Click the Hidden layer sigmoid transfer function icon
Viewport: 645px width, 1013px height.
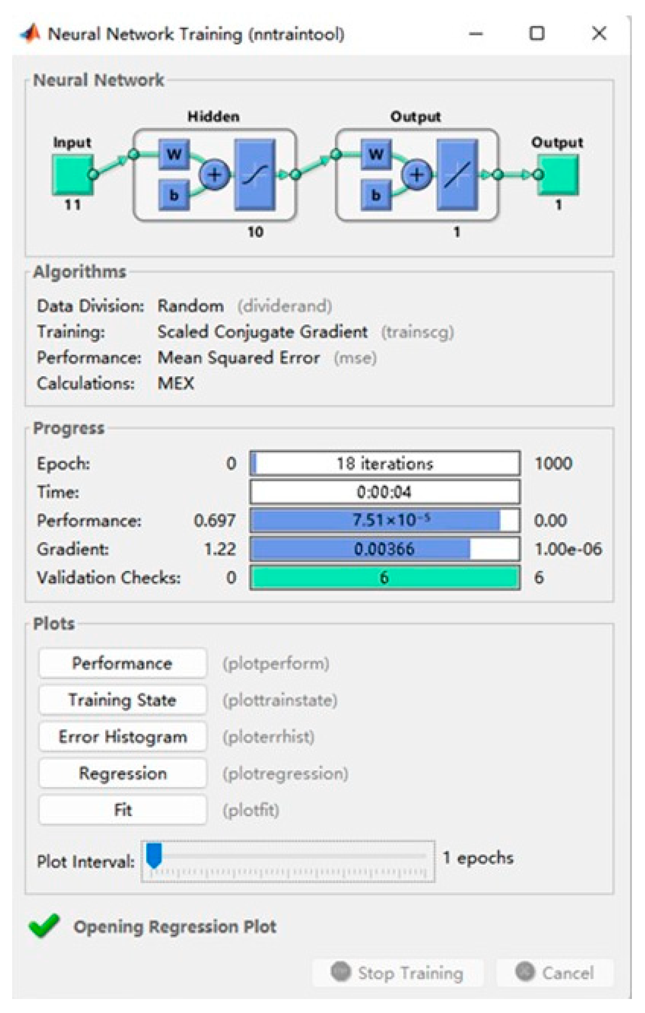255,174
